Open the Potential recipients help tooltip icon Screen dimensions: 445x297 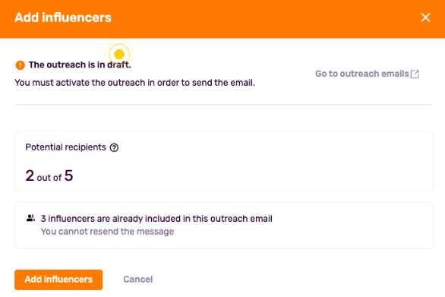[x=114, y=147]
